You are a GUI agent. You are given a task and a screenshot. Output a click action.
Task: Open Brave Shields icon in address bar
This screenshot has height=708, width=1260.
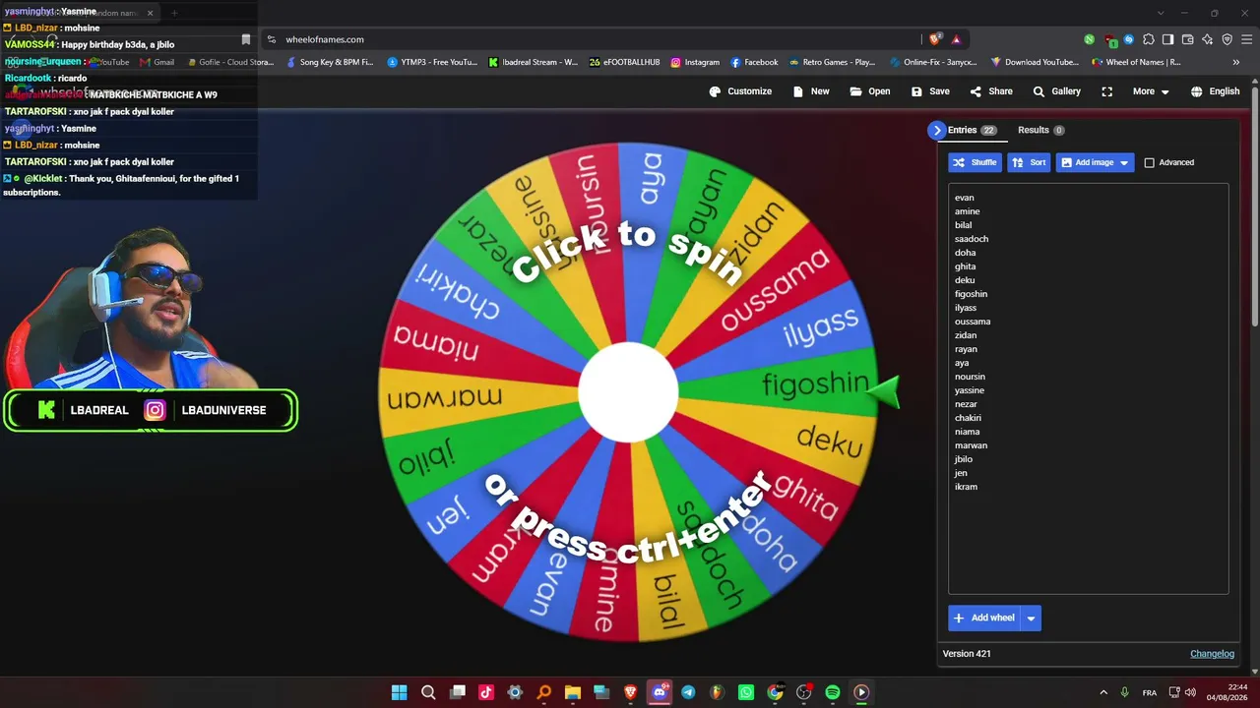934,39
